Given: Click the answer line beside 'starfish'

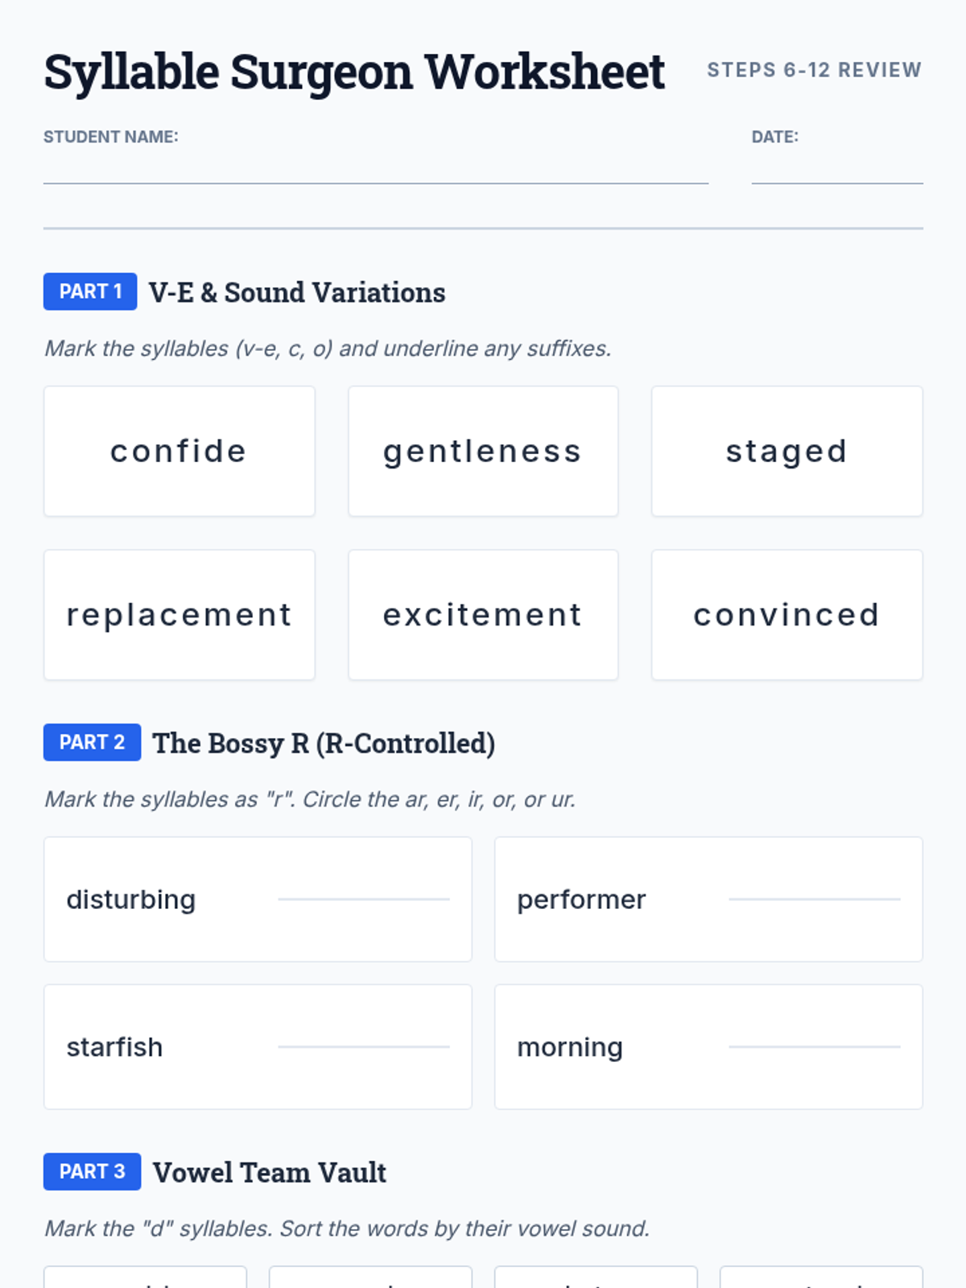Looking at the screenshot, I should tap(364, 1046).
